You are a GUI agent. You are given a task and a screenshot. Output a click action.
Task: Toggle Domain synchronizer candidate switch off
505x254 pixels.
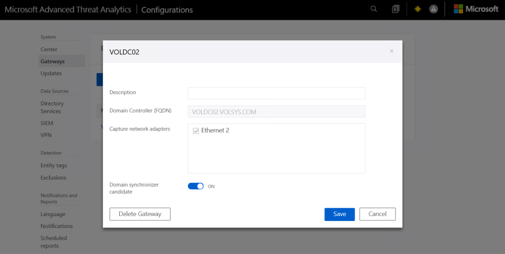tap(196, 186)
